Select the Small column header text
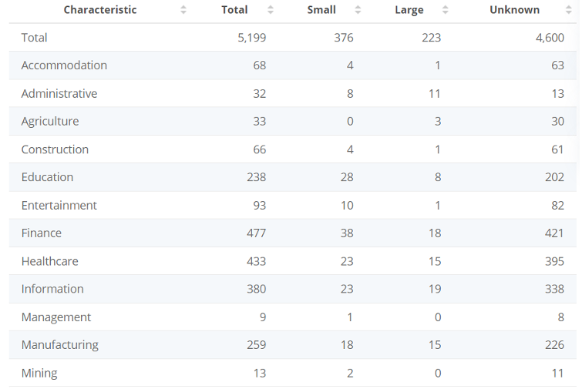 click(x=321, y=10)
